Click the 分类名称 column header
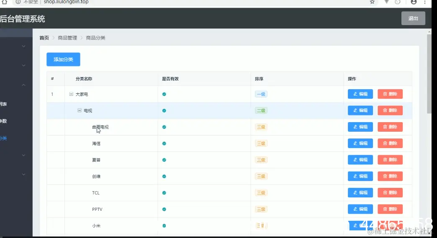Image resolution: width=437 pixels, height=238 pixels. tap(84, 79)
